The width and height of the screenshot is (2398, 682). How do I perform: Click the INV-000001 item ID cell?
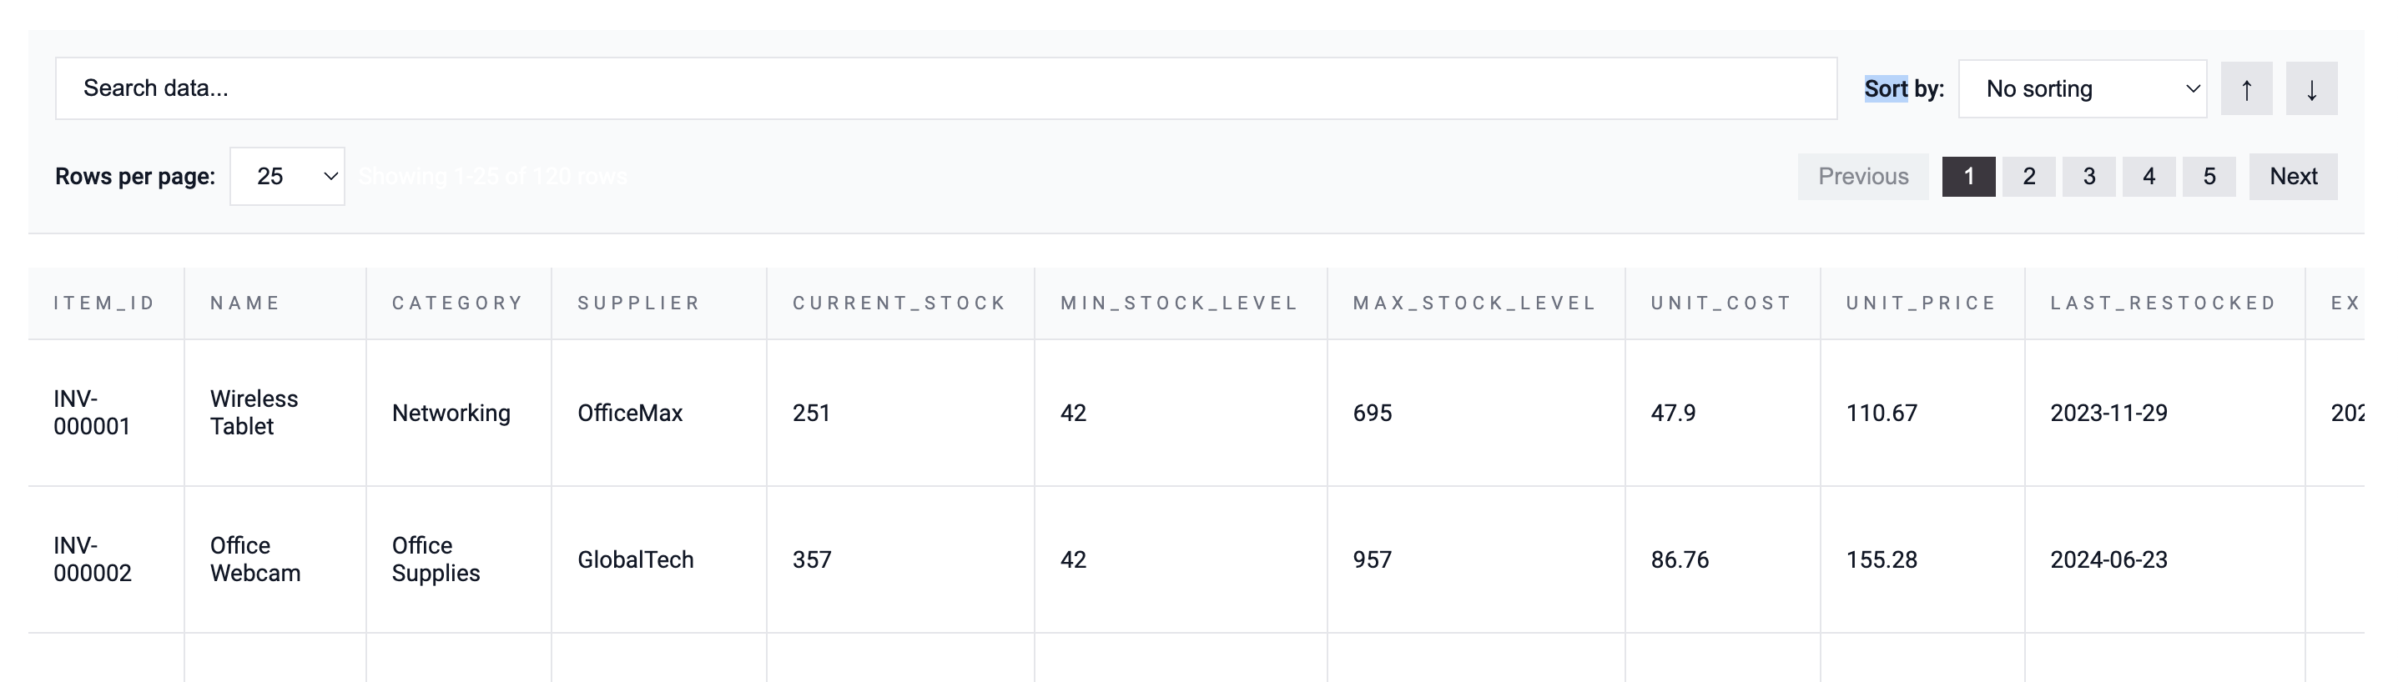tap(91, 412)
